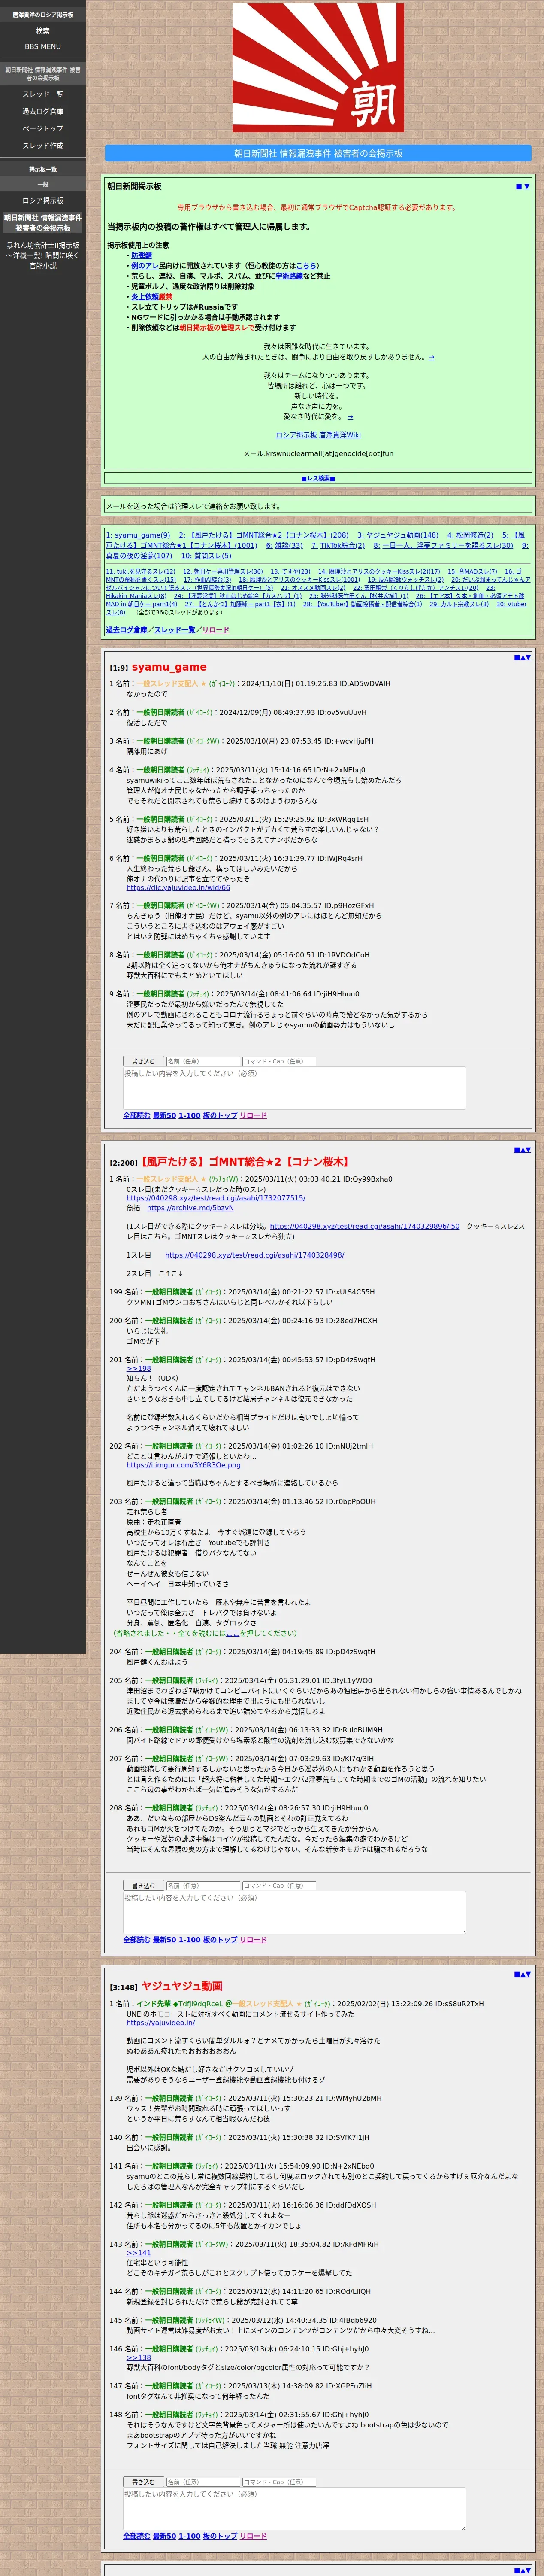Select 過去ログ倉庫 in the sidebar
The width and height of the screenshot is (544, 2576).
click(43, 111)
